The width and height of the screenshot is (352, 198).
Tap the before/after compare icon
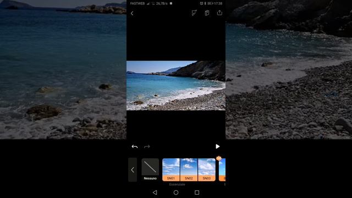(207, 13)
